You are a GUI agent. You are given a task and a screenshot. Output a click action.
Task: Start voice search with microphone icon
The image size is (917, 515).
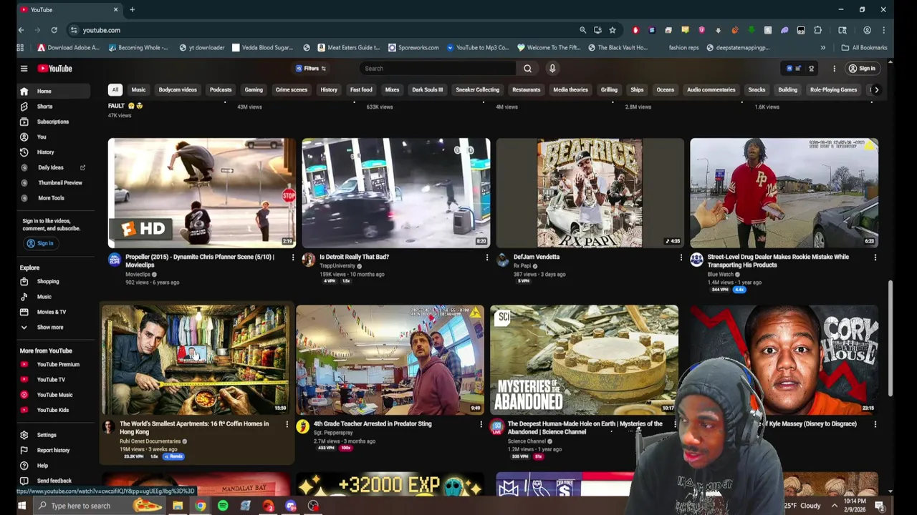[552, 69]
